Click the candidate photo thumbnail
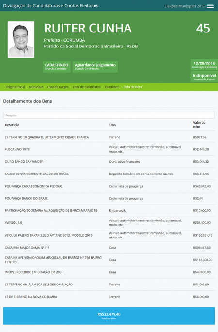This screenshot has height=332, width=218. coord(21,40)
